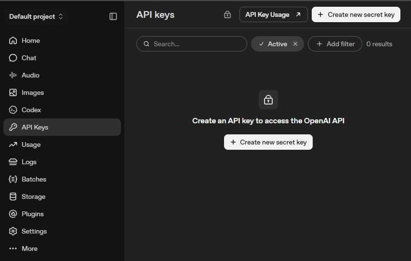This screenshot has height=261, width=411.
Task: Click the Images picture icon
Action: [x=13, y=92]
